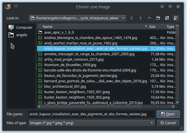The image size is (187, 133).
Task: Select Atomium_de_Bruxelles_1958.jpg file
Action: (106, 65)
